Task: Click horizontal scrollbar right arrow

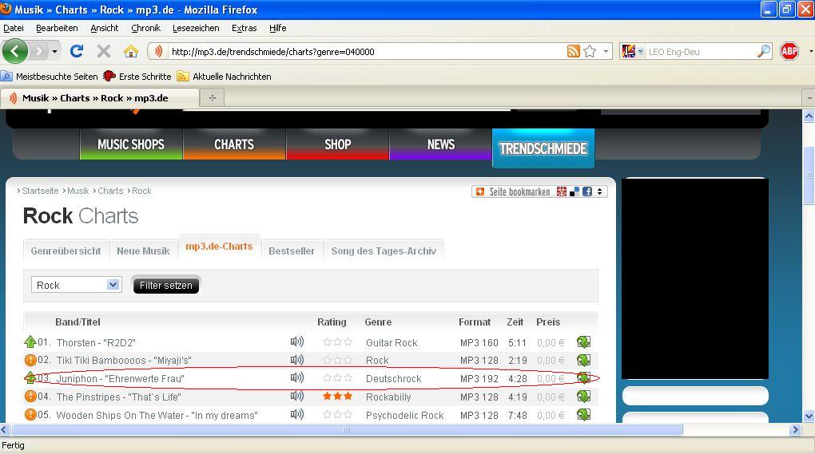Action: [795, 429]
